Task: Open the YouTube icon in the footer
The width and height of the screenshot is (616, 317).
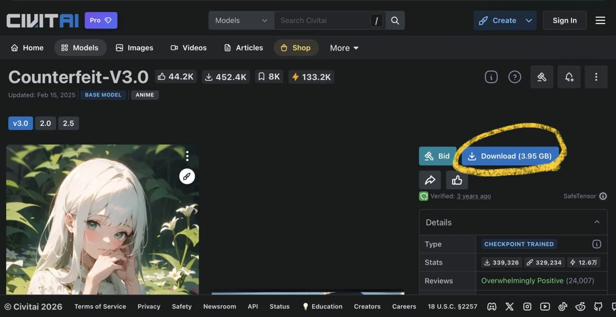Action: coord(545,306)
